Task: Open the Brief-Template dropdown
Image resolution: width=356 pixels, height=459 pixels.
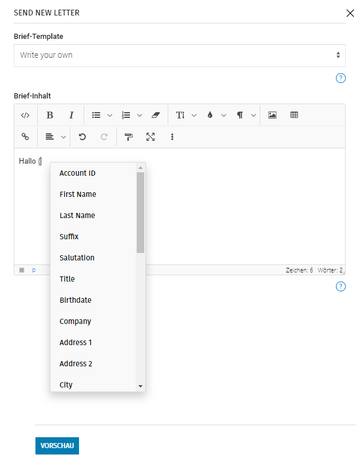Action: click(179, 56)
